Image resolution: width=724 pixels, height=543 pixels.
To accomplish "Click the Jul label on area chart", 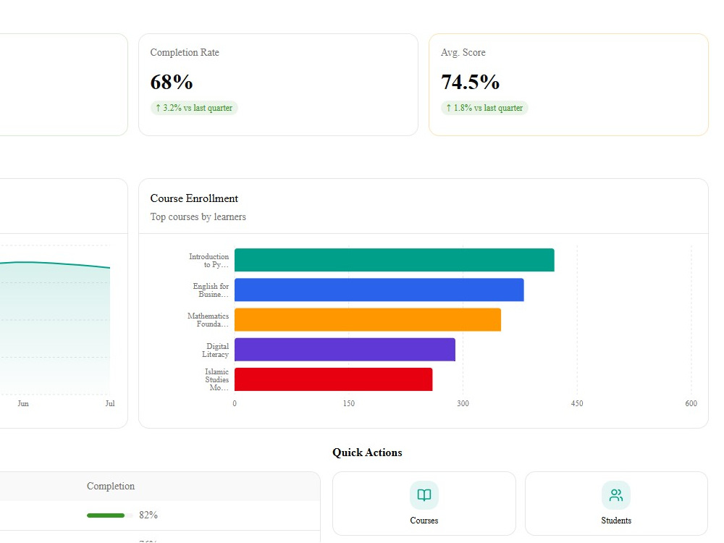I will (110, 403).
